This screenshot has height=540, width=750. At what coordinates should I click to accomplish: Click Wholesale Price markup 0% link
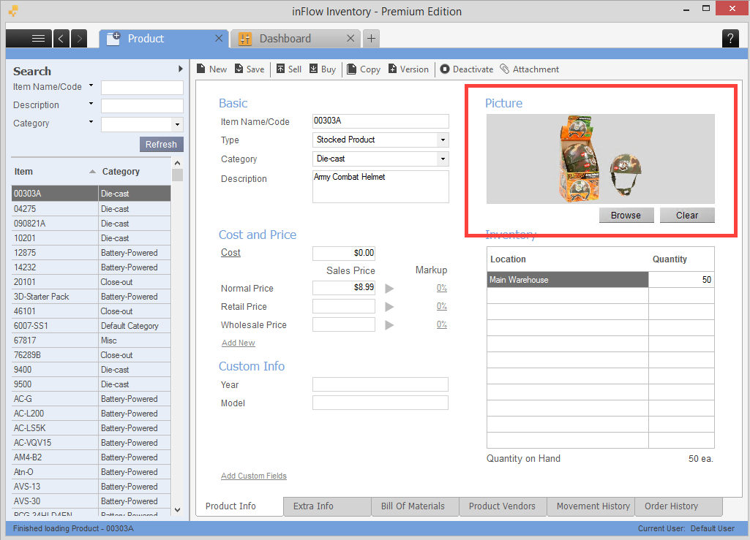pos(441,324)
